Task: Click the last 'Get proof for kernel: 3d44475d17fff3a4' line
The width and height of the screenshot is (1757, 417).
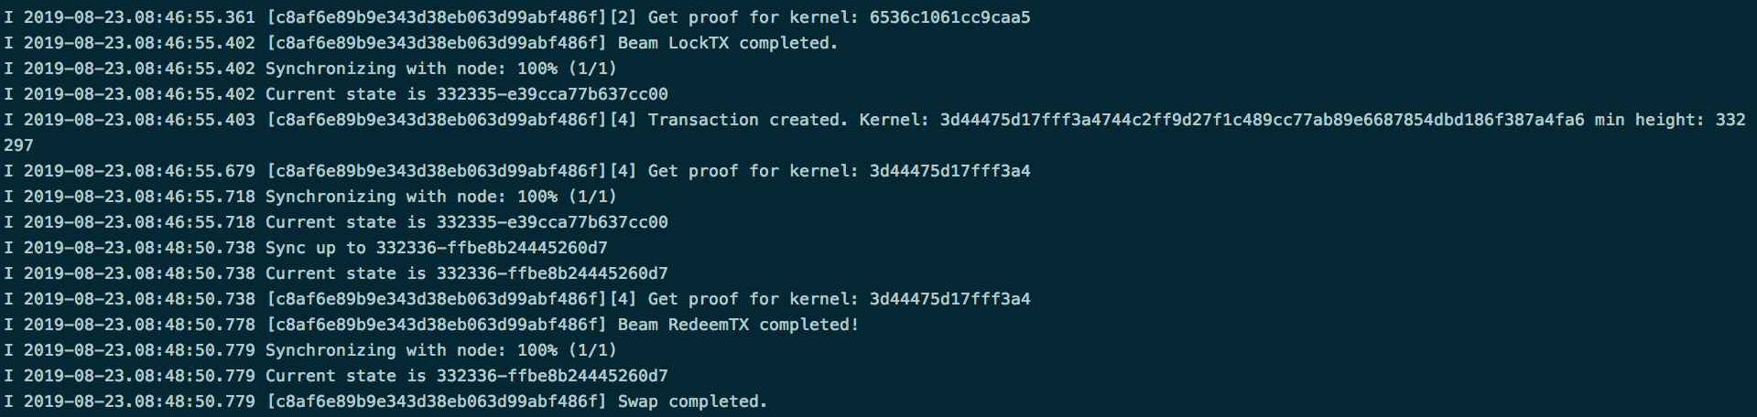Action: 517,299
